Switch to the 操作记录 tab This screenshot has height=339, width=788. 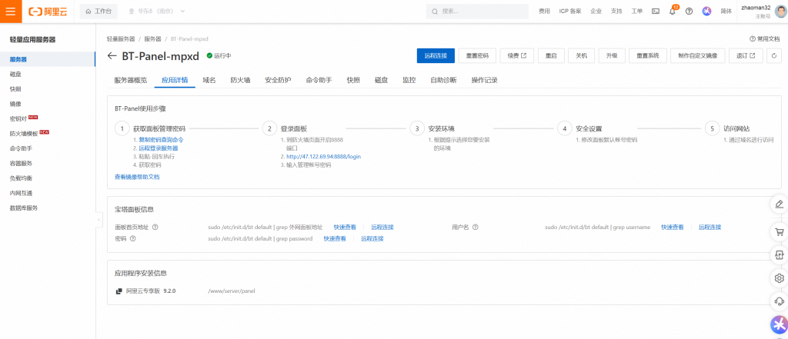[485, 81]
